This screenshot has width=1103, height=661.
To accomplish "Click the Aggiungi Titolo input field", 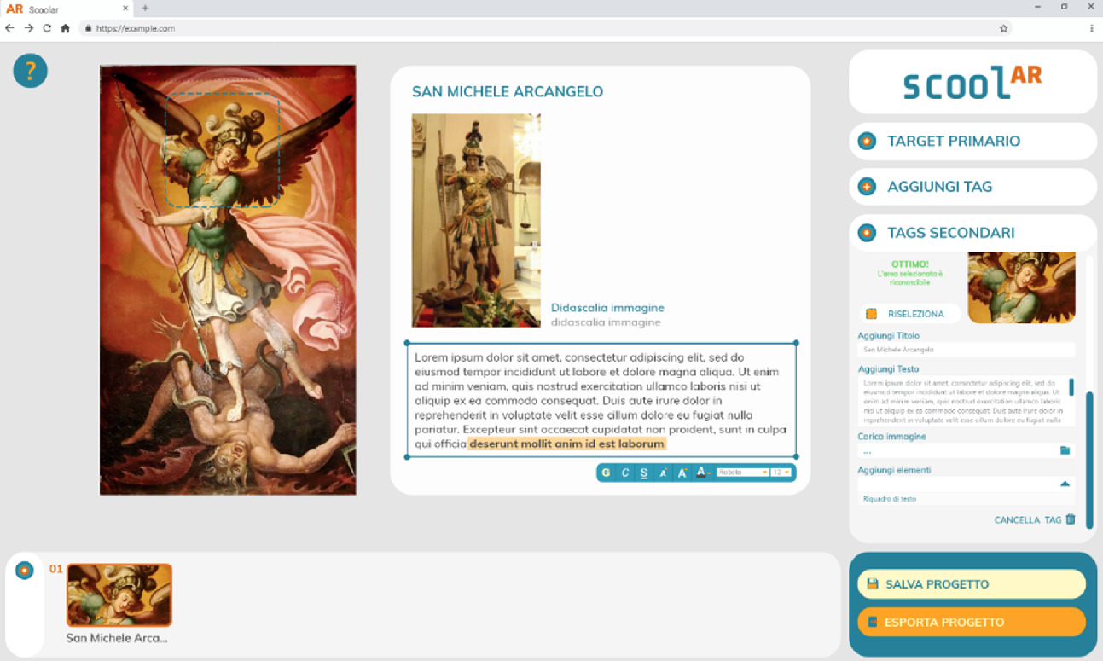I will pos(966,350).
